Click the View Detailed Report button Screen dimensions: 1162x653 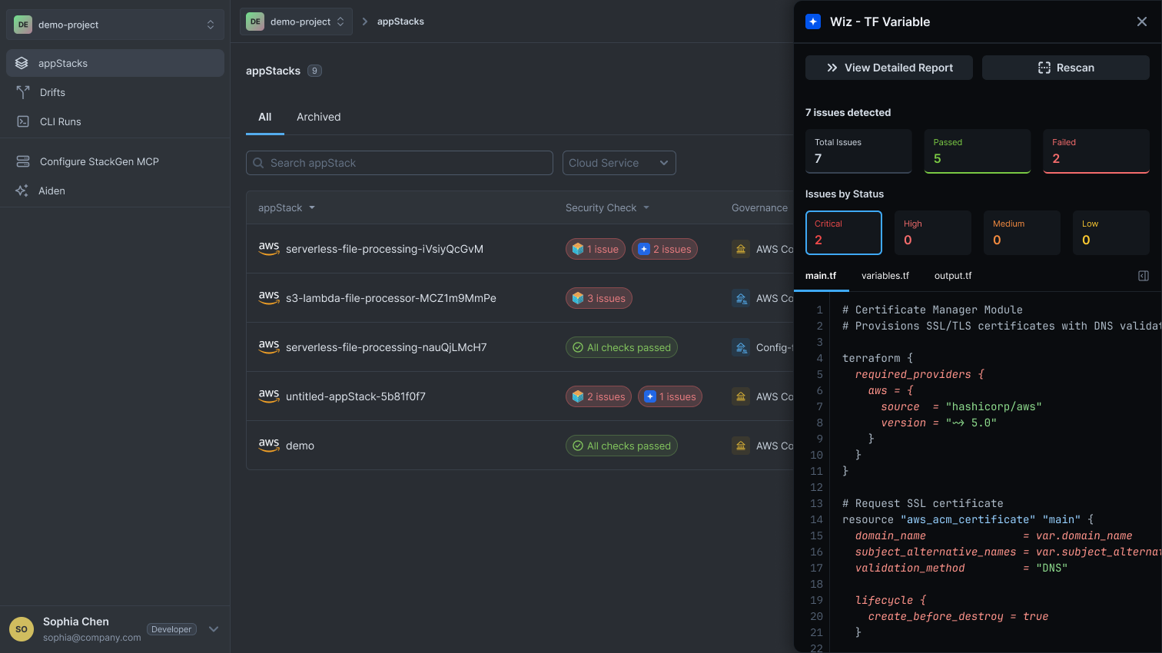tap(888, 68)
